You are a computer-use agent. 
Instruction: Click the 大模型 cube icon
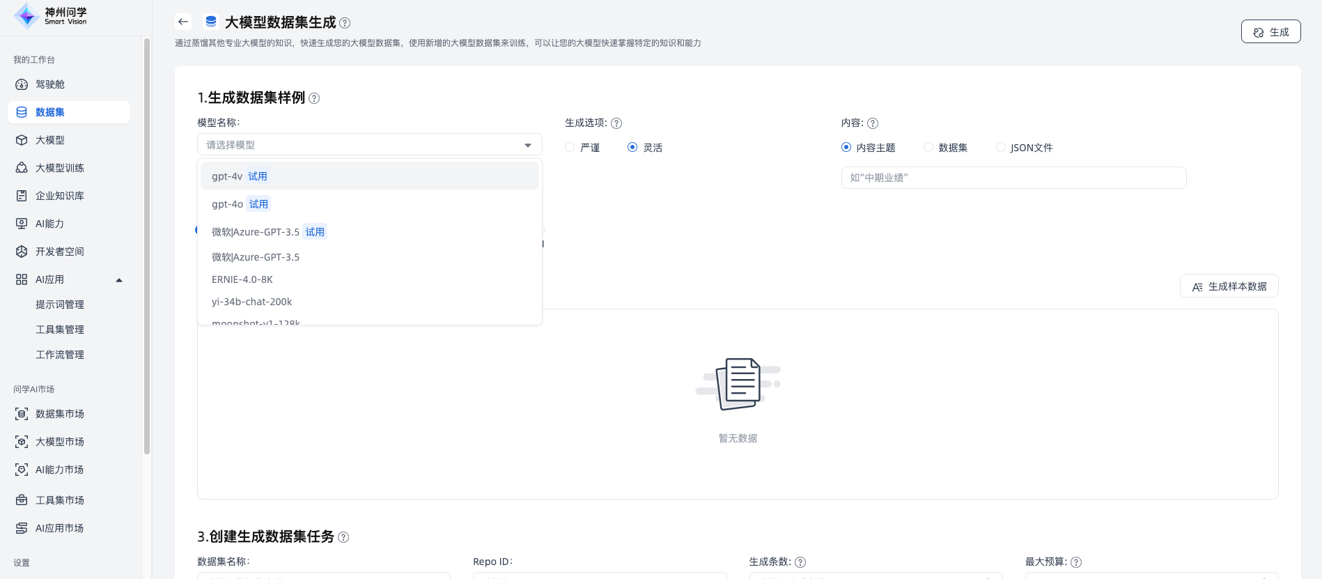point(22,140)
